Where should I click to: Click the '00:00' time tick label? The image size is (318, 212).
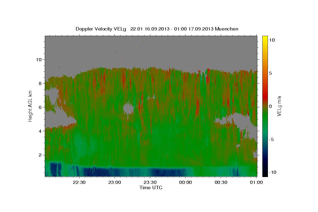[185, 183]
